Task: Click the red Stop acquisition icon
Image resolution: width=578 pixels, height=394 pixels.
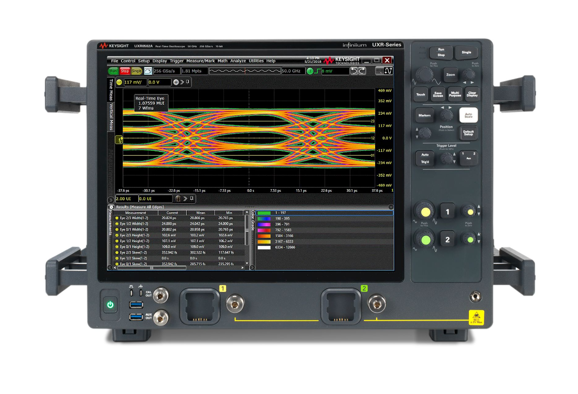Action: [x=124, y=71]
